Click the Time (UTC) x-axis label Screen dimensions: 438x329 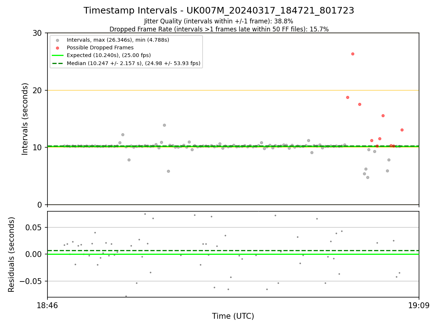tap(233, 316)
